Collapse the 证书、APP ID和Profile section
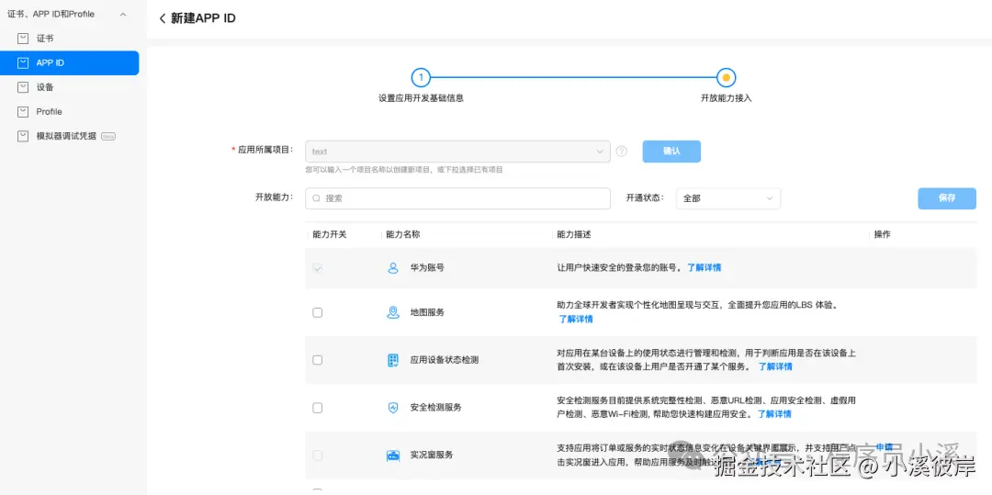This screenshot has height=495, width=992. click(123, 15)
